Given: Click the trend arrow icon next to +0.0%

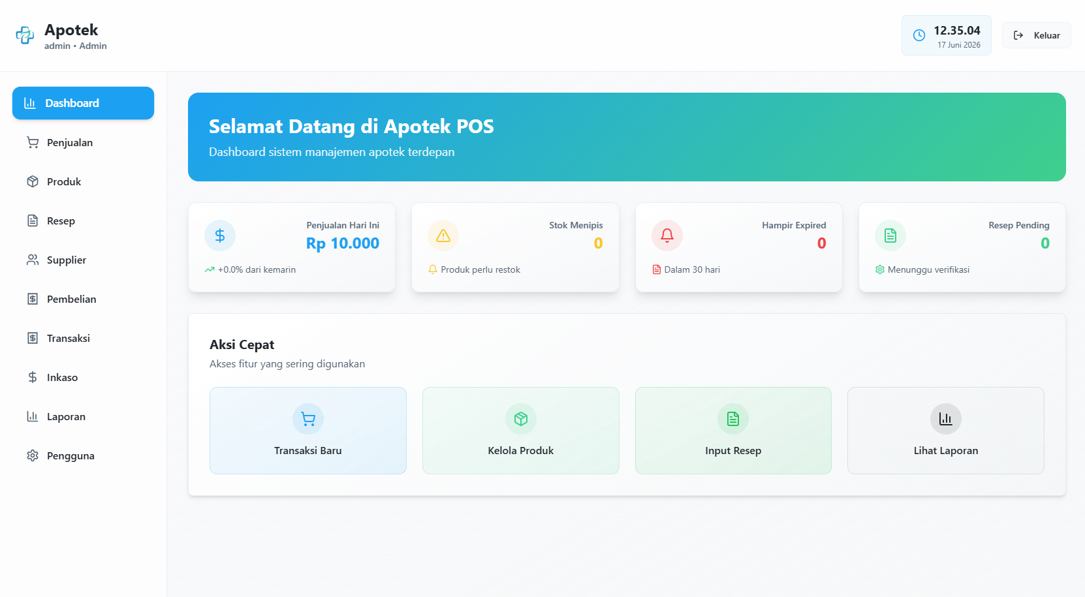Looking at the screenshot, I should [210, 269].
